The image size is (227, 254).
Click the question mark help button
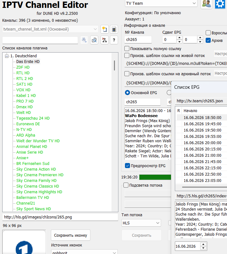pos(114,40)
